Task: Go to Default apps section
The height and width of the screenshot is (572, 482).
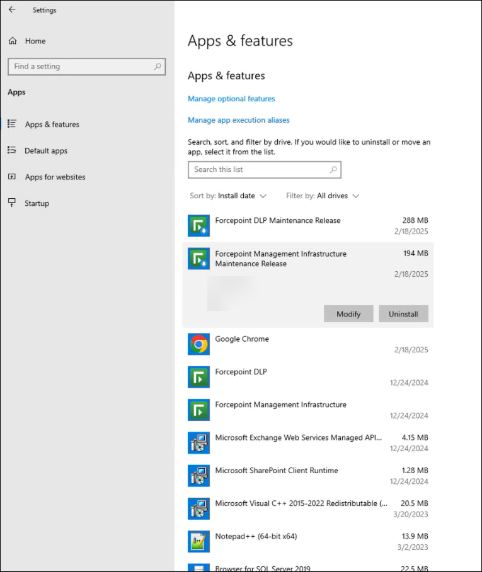Action: coord(45,151)
